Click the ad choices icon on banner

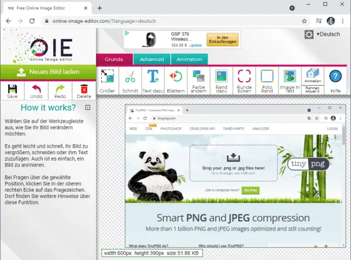[127, 33]
